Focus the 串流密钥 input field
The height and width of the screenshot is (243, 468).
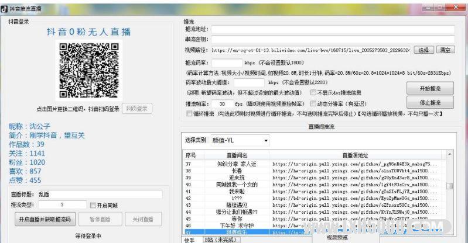[x=333, y=40]
